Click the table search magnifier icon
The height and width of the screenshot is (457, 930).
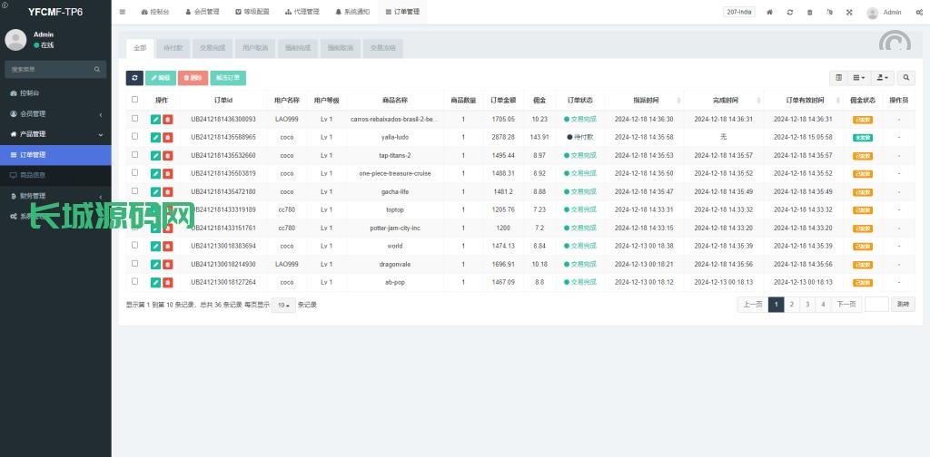907,78
